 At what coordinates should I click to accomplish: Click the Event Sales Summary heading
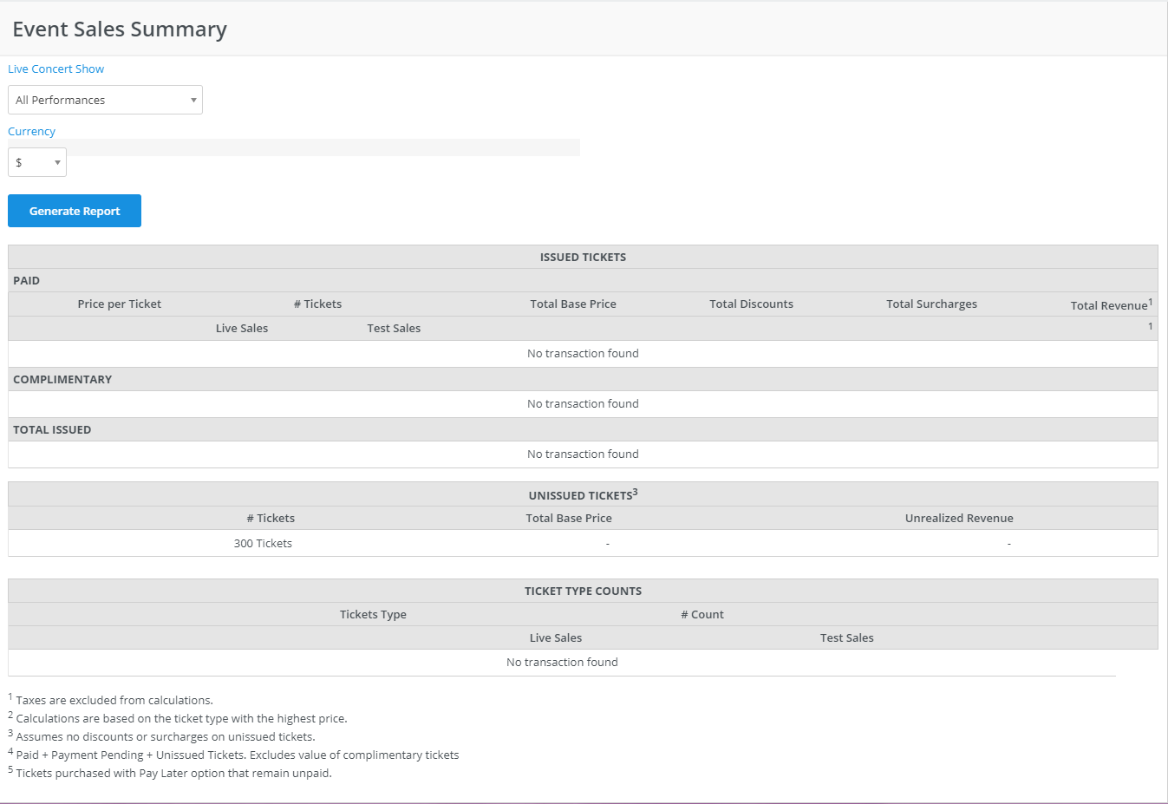coord(120,29)
